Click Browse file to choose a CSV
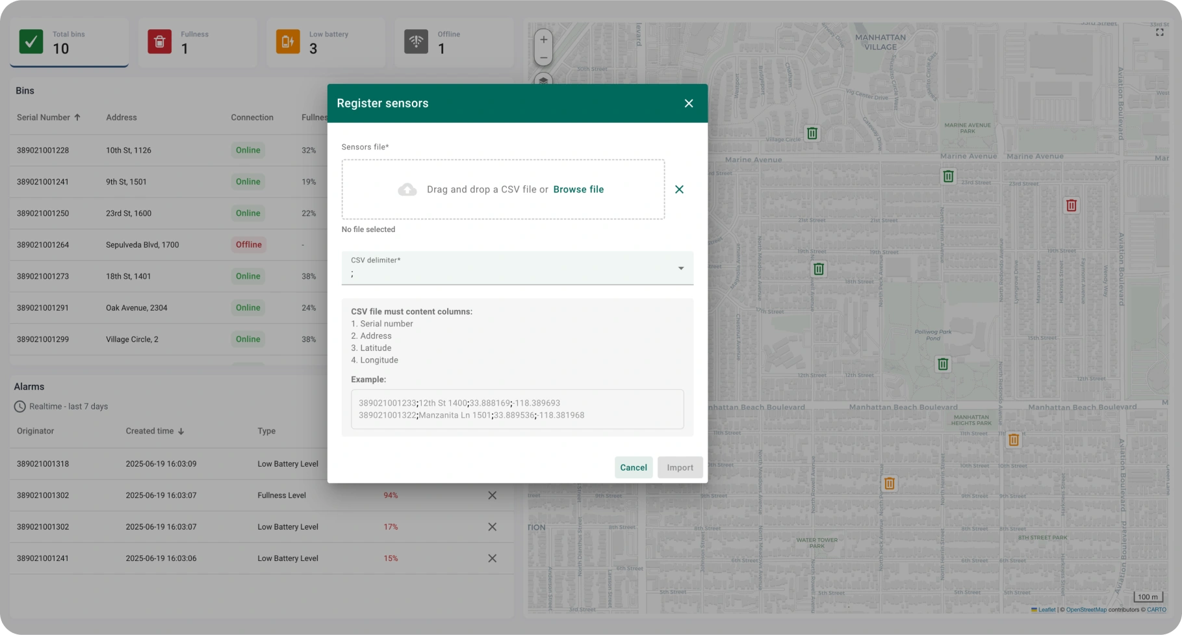 click(578, 189)
